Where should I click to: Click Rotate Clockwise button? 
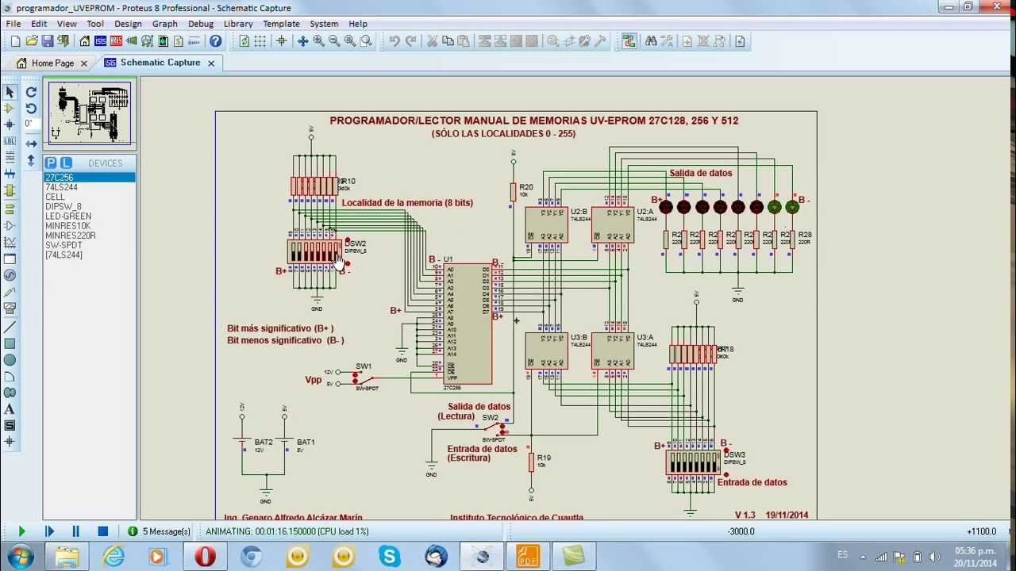pyautogui.click(x=31, y=92)
